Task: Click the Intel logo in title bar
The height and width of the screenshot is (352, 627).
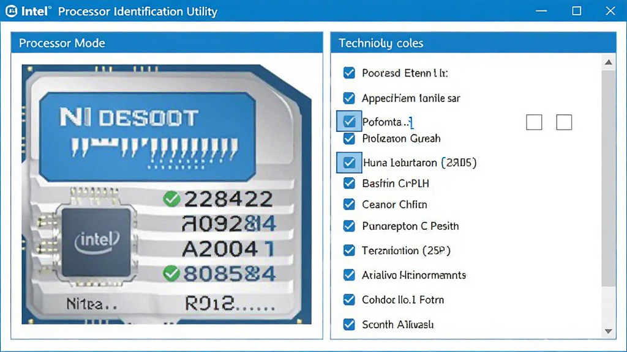Action: [11, 11]
